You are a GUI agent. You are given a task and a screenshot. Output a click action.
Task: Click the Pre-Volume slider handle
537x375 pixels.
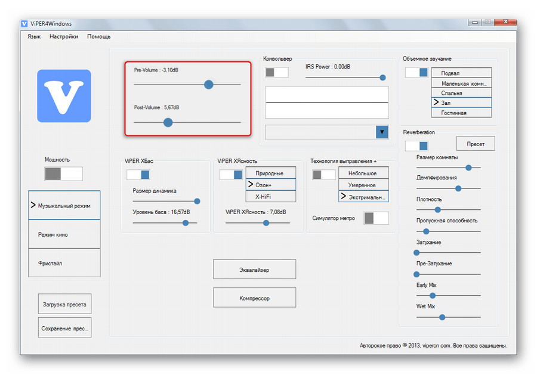209,85
